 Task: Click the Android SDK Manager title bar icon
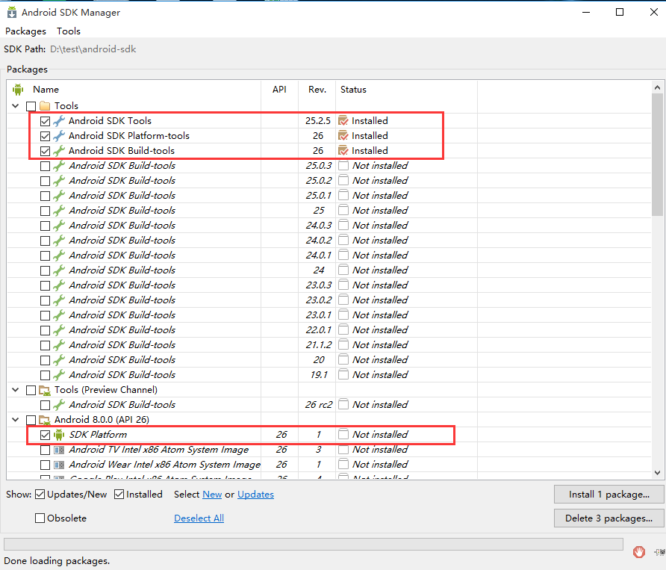12,13
